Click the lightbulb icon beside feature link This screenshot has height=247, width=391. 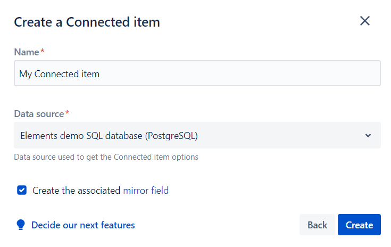21,225
